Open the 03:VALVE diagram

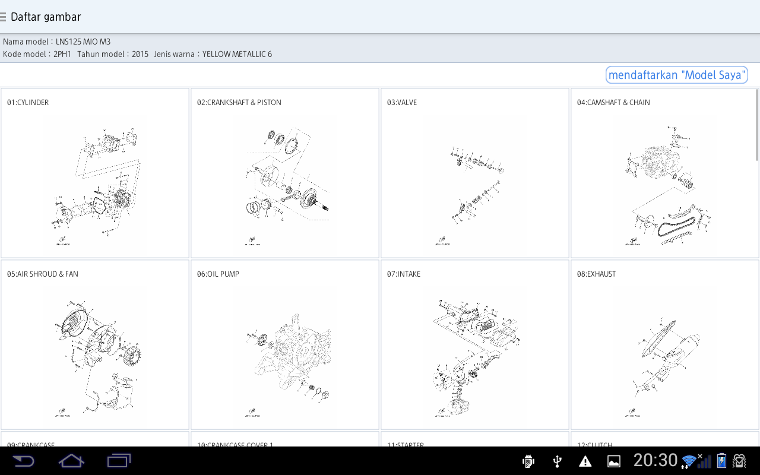point(475,173)
